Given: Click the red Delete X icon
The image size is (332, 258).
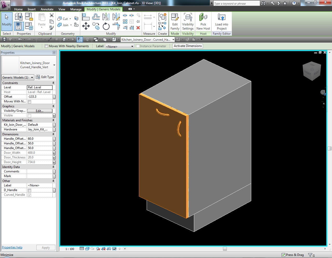Looking at the screenshot, I should point(138,28).
